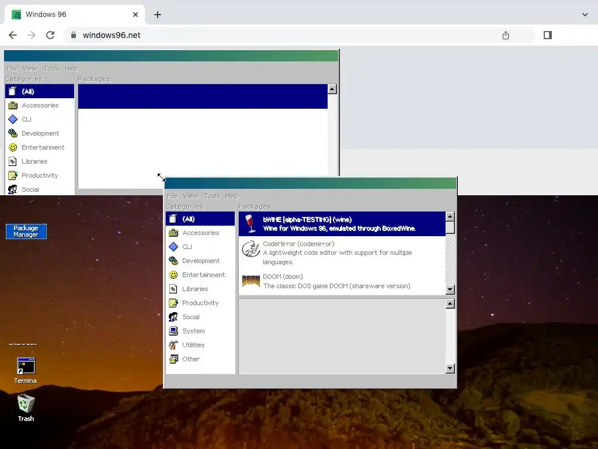Click scrollbar up arrow in back window
The width and height of the screenshot is (598, 449).
pyautogui.click(x=332, y=89)
